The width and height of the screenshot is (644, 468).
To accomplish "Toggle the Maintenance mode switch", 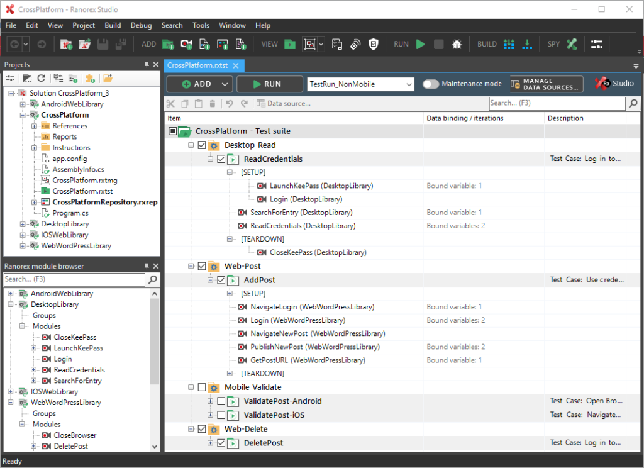I will (431, 84).
